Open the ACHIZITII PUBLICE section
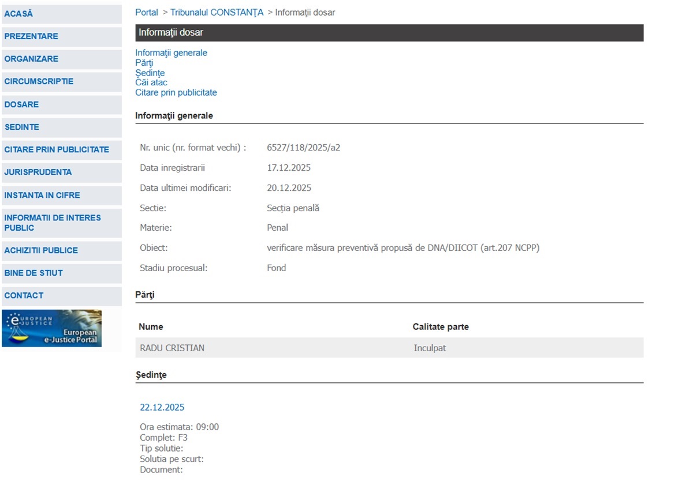Screen dimensions: 693x481 click(x=41, y=250)
